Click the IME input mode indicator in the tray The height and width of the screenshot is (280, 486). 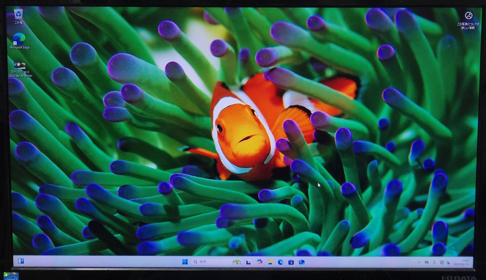[x=434, y=263]
